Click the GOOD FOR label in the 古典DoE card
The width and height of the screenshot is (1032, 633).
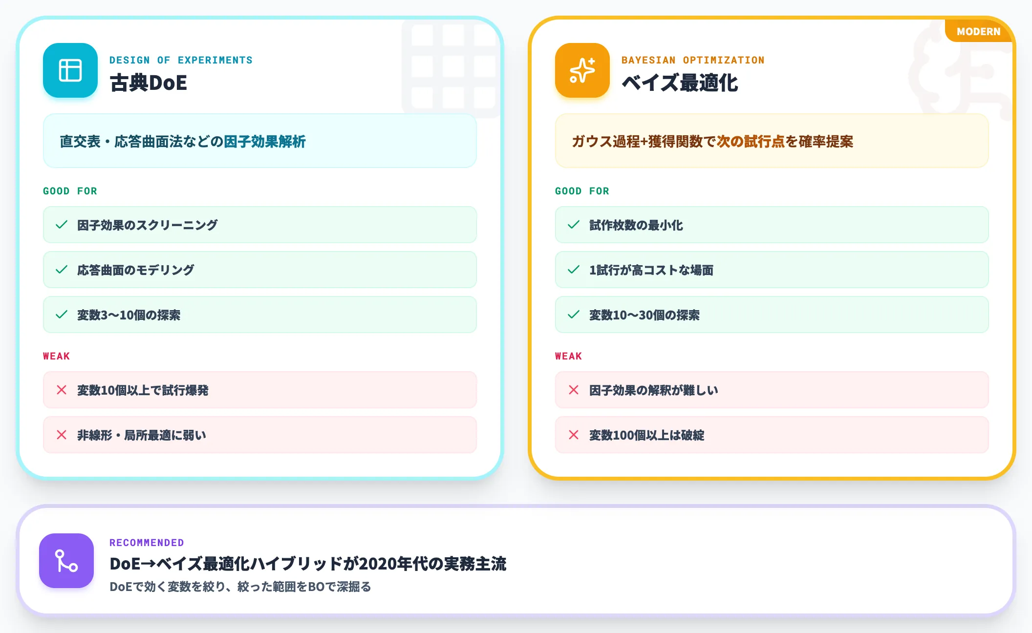tap(70, 191)
